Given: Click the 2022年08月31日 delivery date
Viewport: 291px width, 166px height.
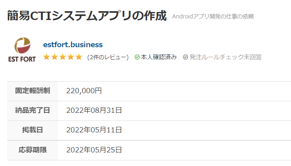Looking at the screenshot, I should [x=94, y=110].
